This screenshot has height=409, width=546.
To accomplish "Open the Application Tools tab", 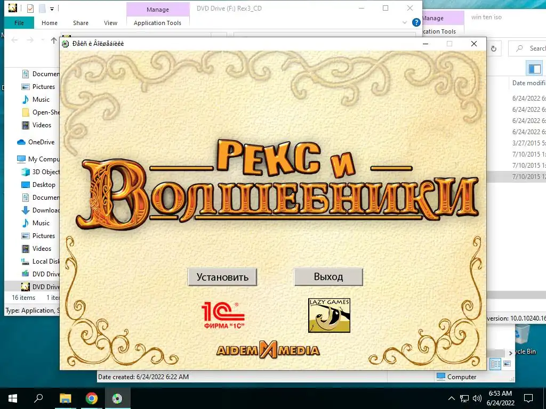I will (x=157, y=23).
